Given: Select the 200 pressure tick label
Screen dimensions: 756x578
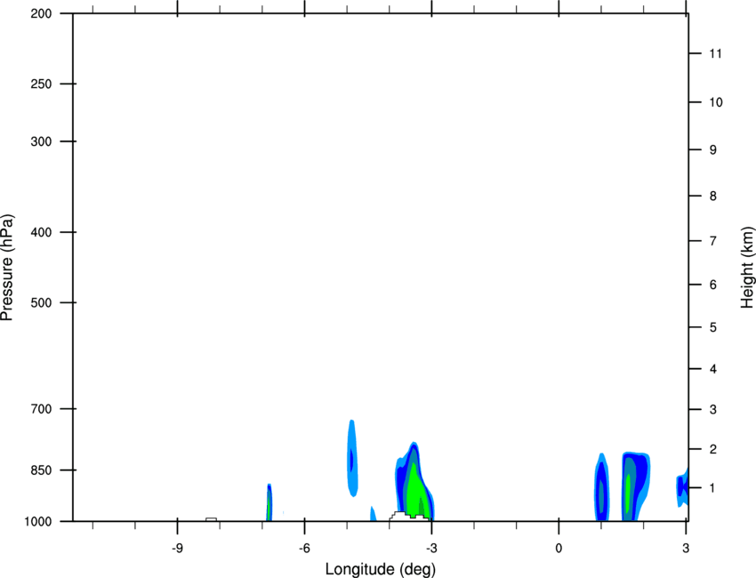Looking at the screenshot, I should coord(40,14).
